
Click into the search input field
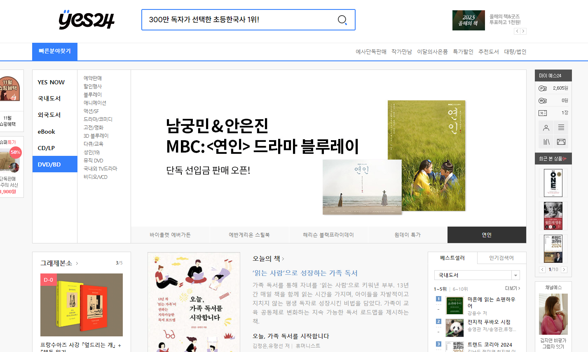coord(239,20)
